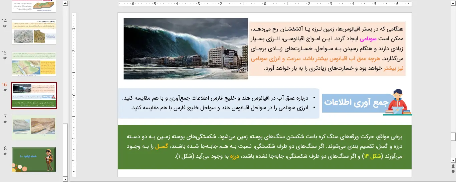The height and width of the screenshot is (182, 456).
Task: Select slide 14 thumbnail
Action: (34, 32)
